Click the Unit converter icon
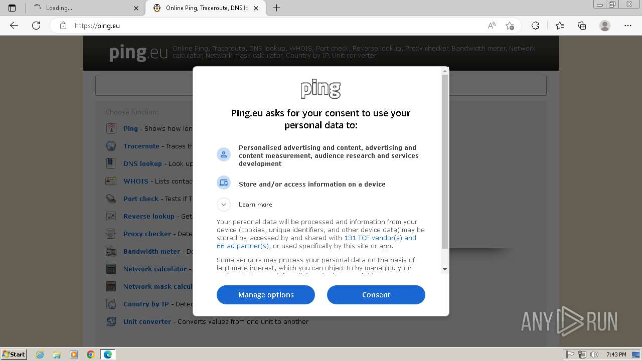Image resolution: width=642 pixels, height=361 pixels. click(111, 321)
